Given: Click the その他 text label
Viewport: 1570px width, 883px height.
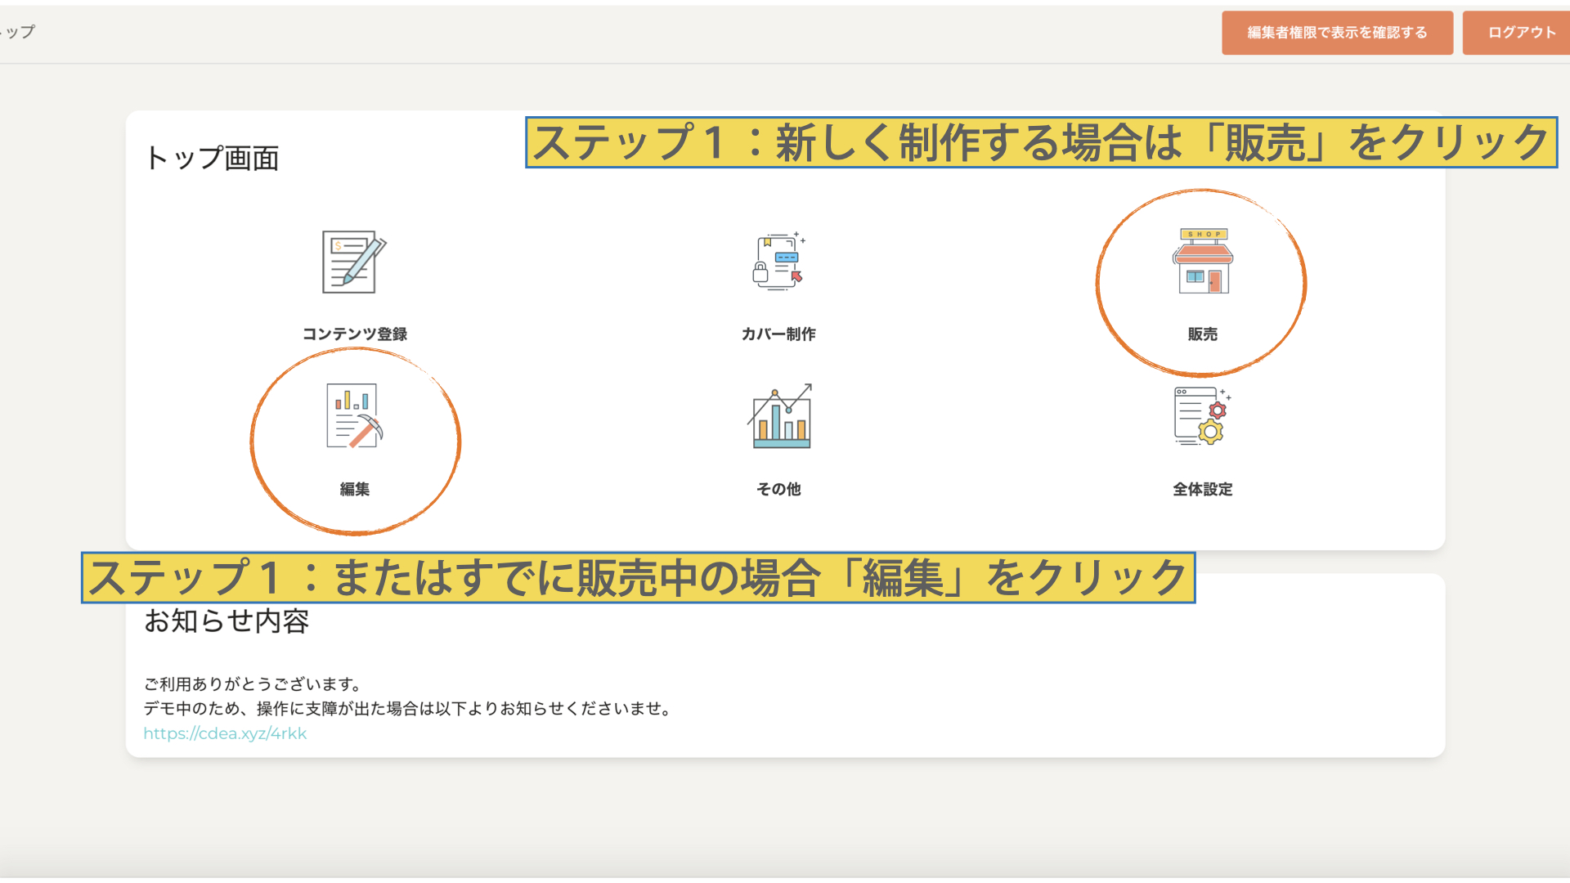Looking at the screenshot, I should (778, 489).
